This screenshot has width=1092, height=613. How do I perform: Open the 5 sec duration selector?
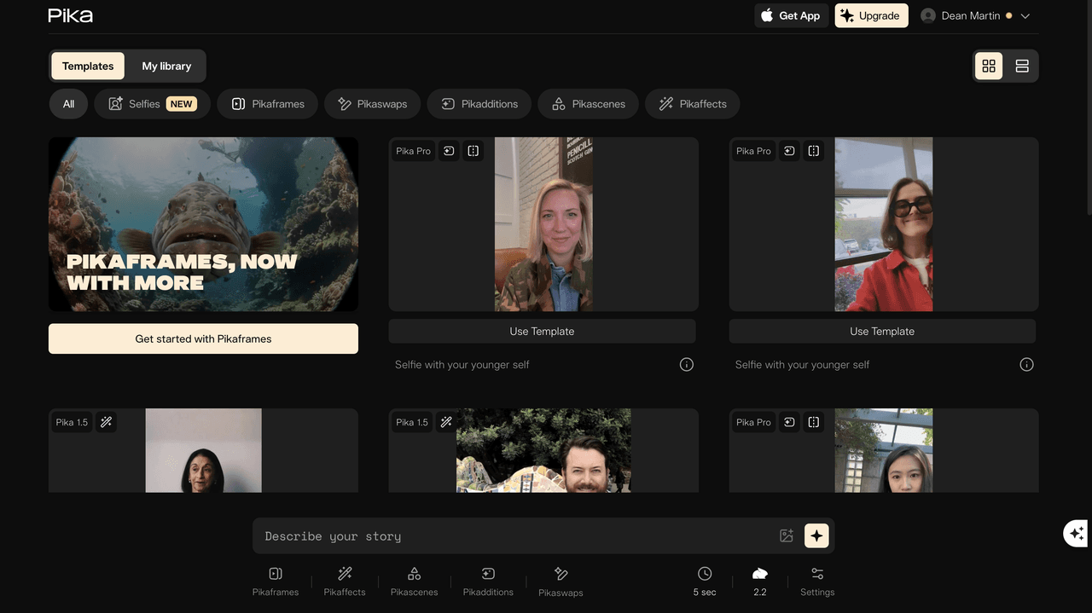tap(705, 581)
